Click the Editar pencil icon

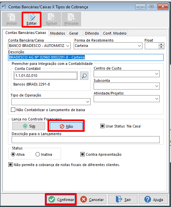(x=32, y=17)
